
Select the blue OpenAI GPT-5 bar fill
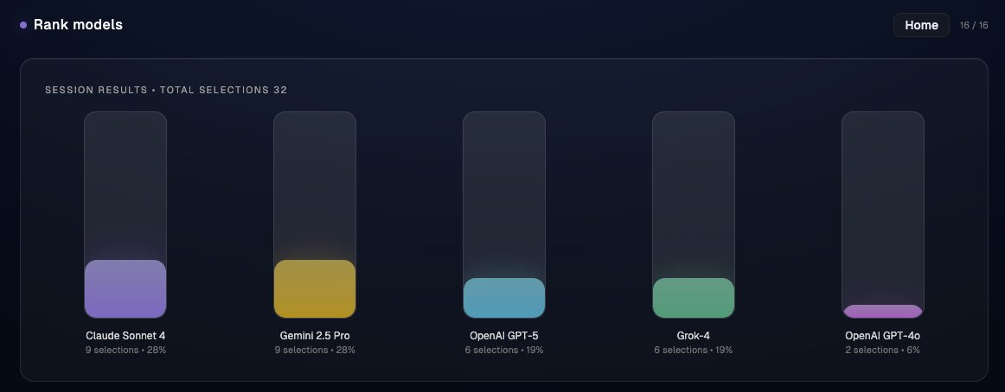(504, 298)
